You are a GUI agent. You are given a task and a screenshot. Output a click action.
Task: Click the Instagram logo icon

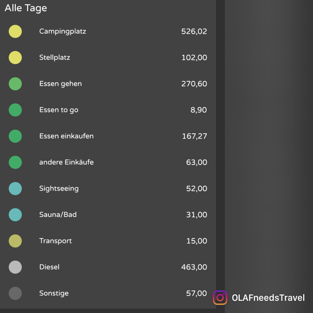pyautogui.click(x=220, y=297)
